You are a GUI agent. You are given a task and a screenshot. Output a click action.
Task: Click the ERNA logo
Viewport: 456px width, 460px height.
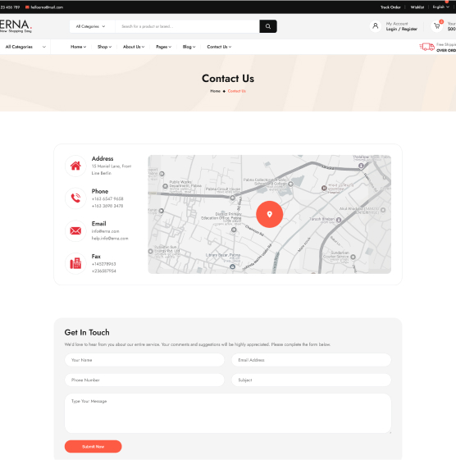point(16,26)
